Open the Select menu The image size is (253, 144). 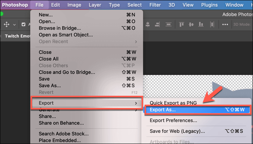pos(135,5)
